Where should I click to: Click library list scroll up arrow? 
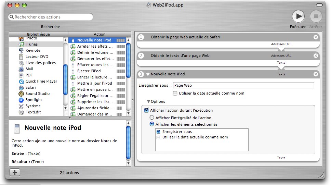[65, 40]
